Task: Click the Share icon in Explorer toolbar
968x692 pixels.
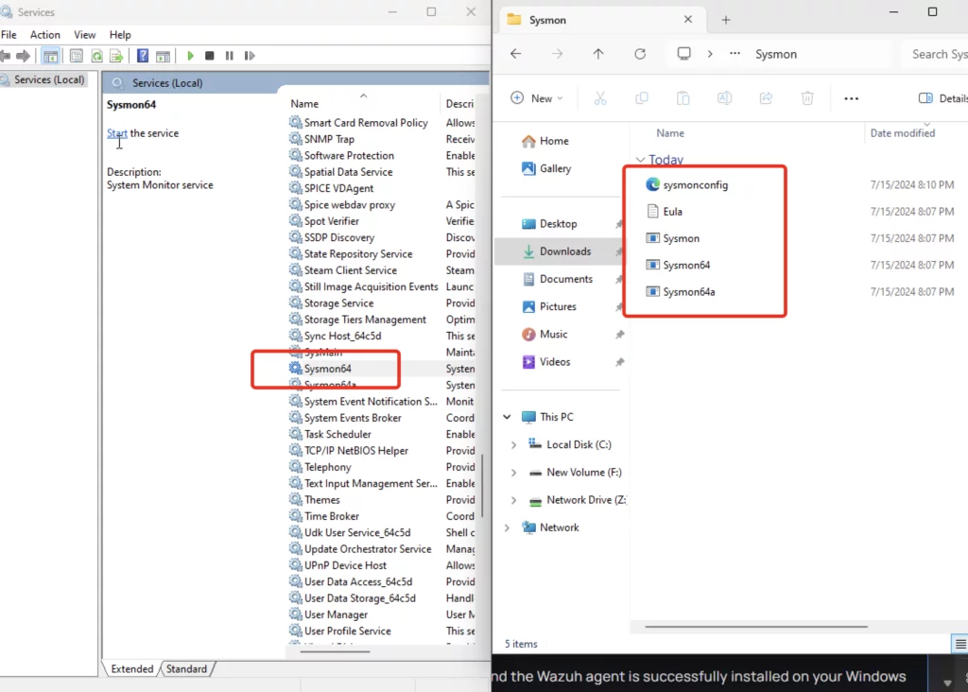Action: tap(767, 98)
